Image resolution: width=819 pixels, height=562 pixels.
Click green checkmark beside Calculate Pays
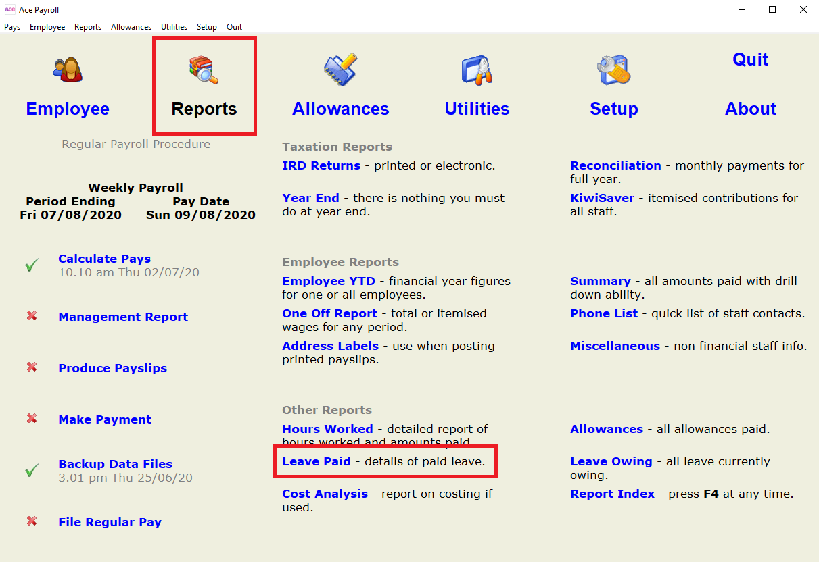(32, 265)
